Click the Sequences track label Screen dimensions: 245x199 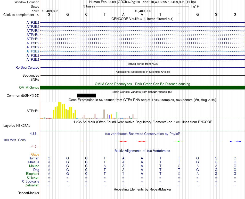31,75
